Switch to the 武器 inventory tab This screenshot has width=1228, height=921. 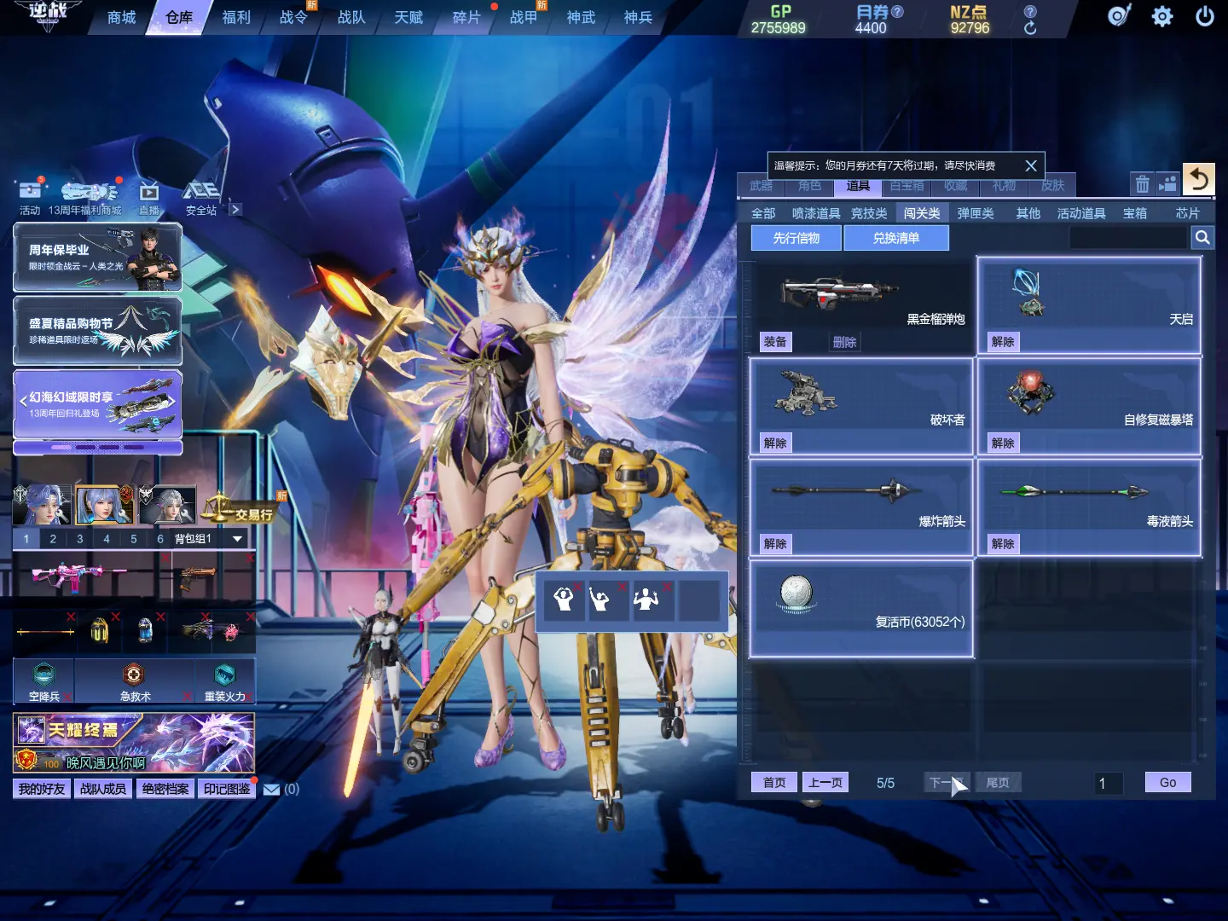click(x=761, y=185)
